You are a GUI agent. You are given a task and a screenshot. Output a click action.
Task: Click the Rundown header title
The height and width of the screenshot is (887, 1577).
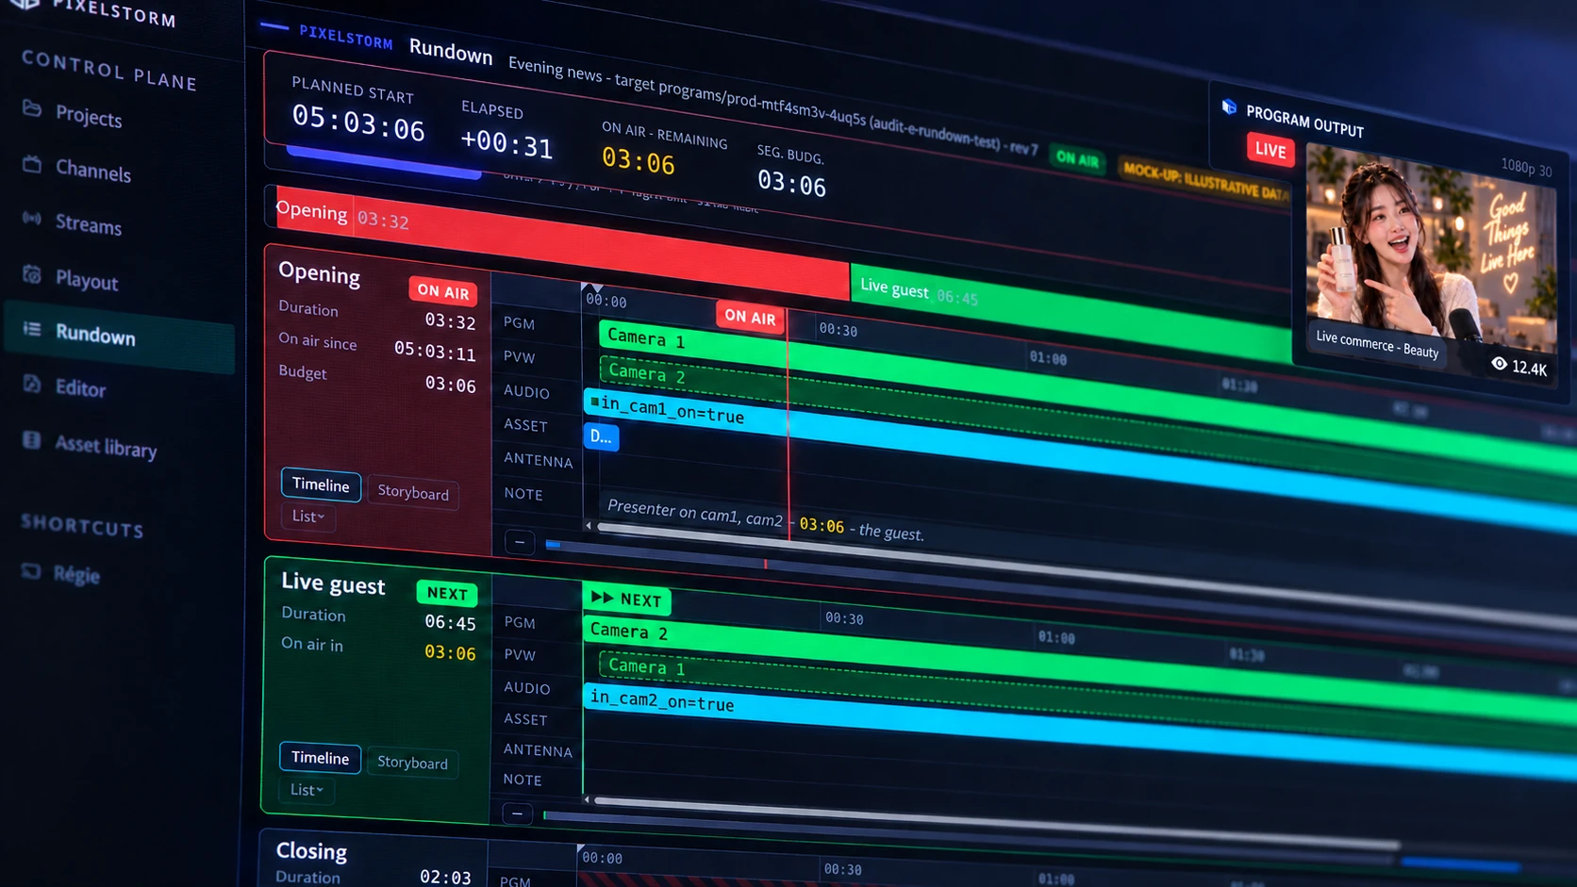point(451,52)
